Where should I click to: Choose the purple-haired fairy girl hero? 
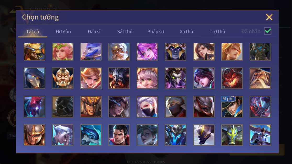[x=147, y=52]
